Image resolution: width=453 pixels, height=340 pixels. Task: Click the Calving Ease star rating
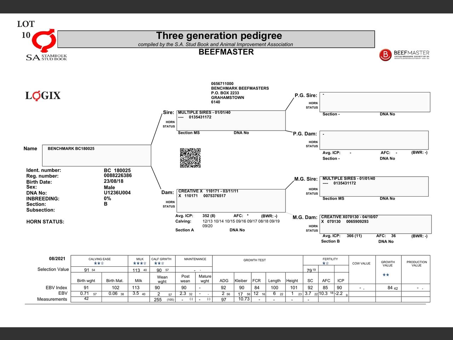(x=99, y=263)
